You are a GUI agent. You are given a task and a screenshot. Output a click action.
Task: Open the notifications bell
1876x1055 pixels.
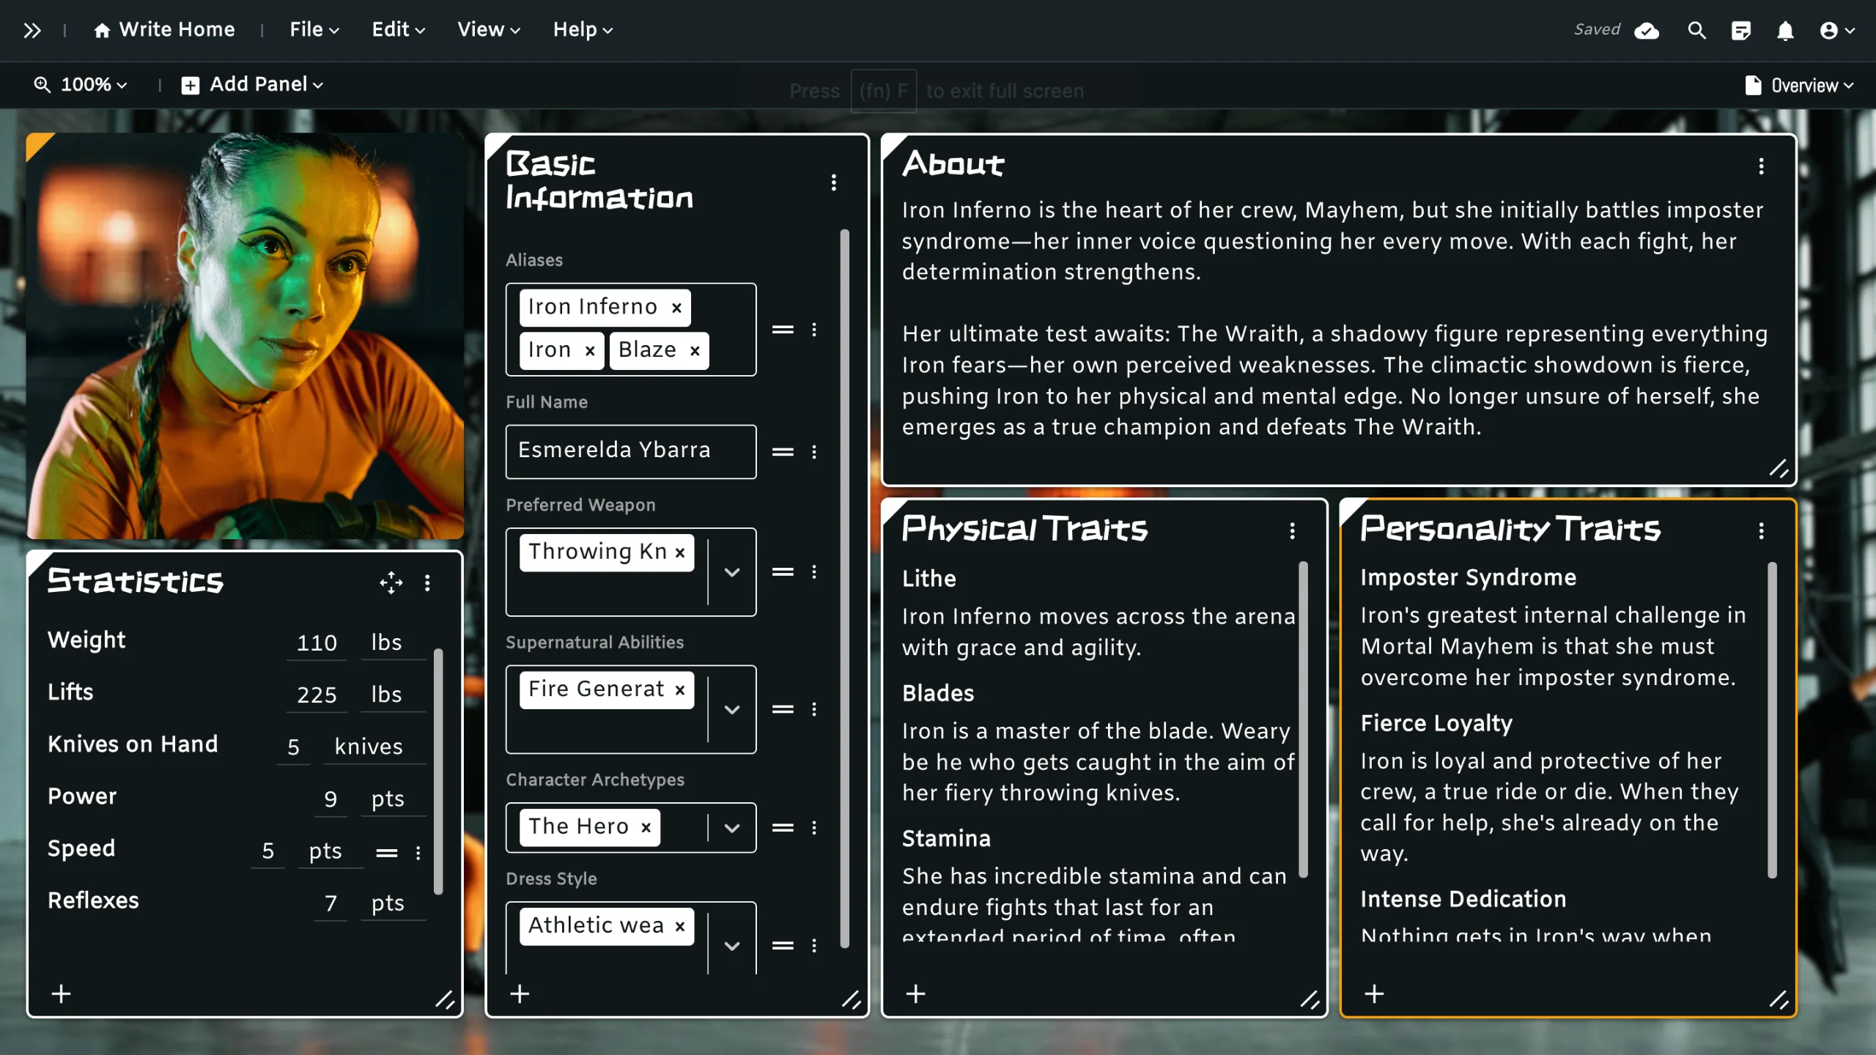pyautogui.click(x=1785, y=30)
